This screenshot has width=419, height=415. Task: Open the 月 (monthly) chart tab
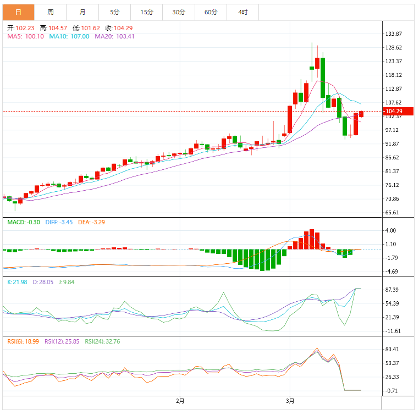click(82, 12)
